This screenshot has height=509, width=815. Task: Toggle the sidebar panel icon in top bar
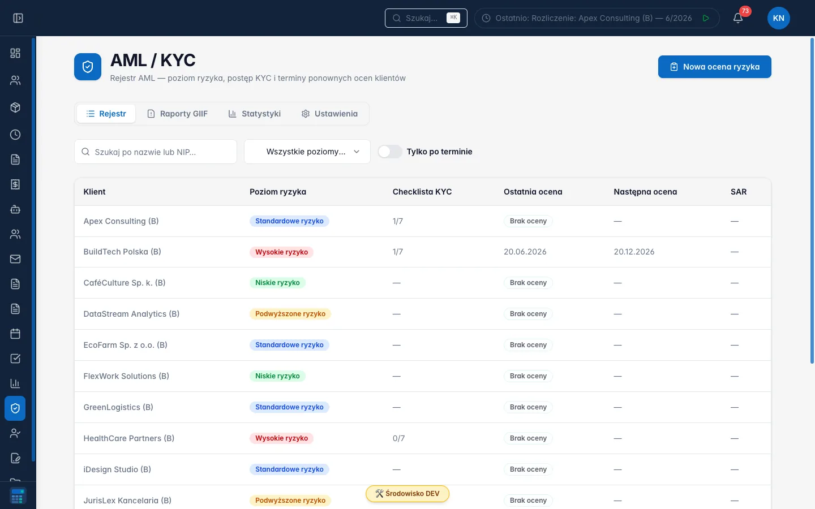[18, 18]
